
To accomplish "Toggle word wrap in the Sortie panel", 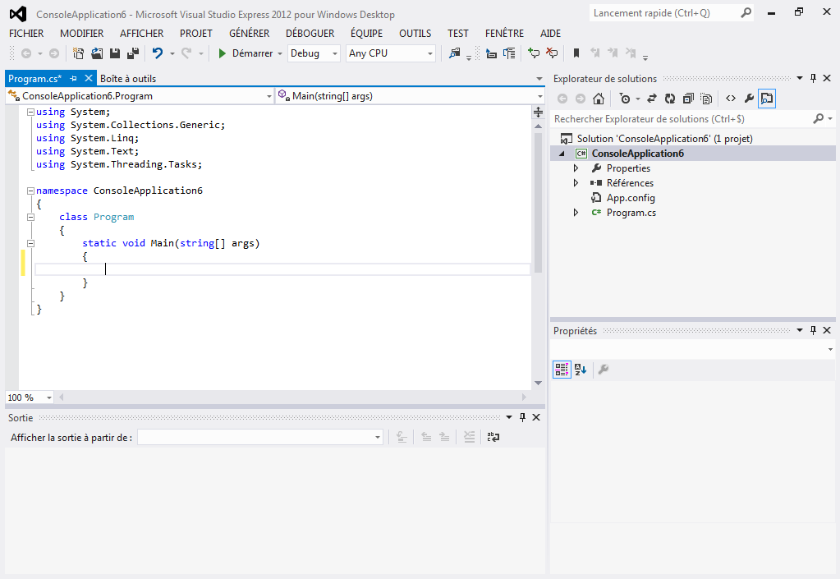I will (493, 438).
